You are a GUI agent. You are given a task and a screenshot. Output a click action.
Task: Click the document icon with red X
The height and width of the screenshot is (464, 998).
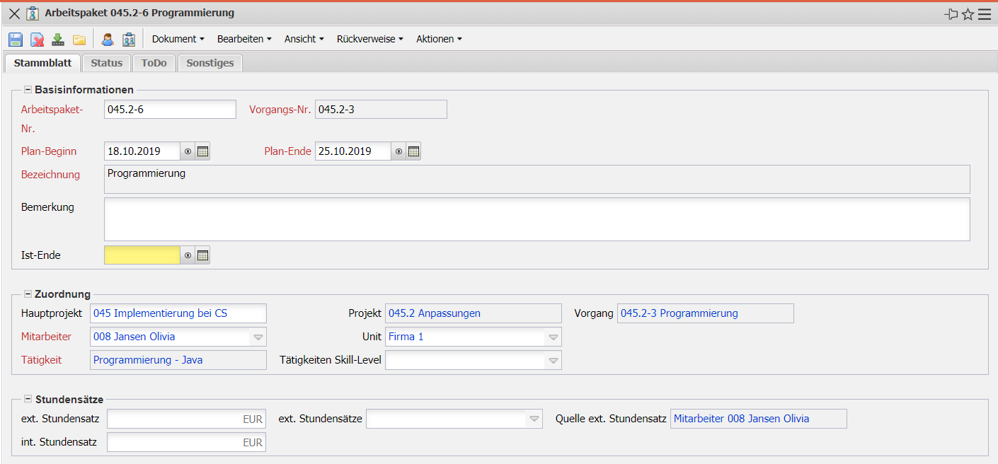click(x=37, y=40)
